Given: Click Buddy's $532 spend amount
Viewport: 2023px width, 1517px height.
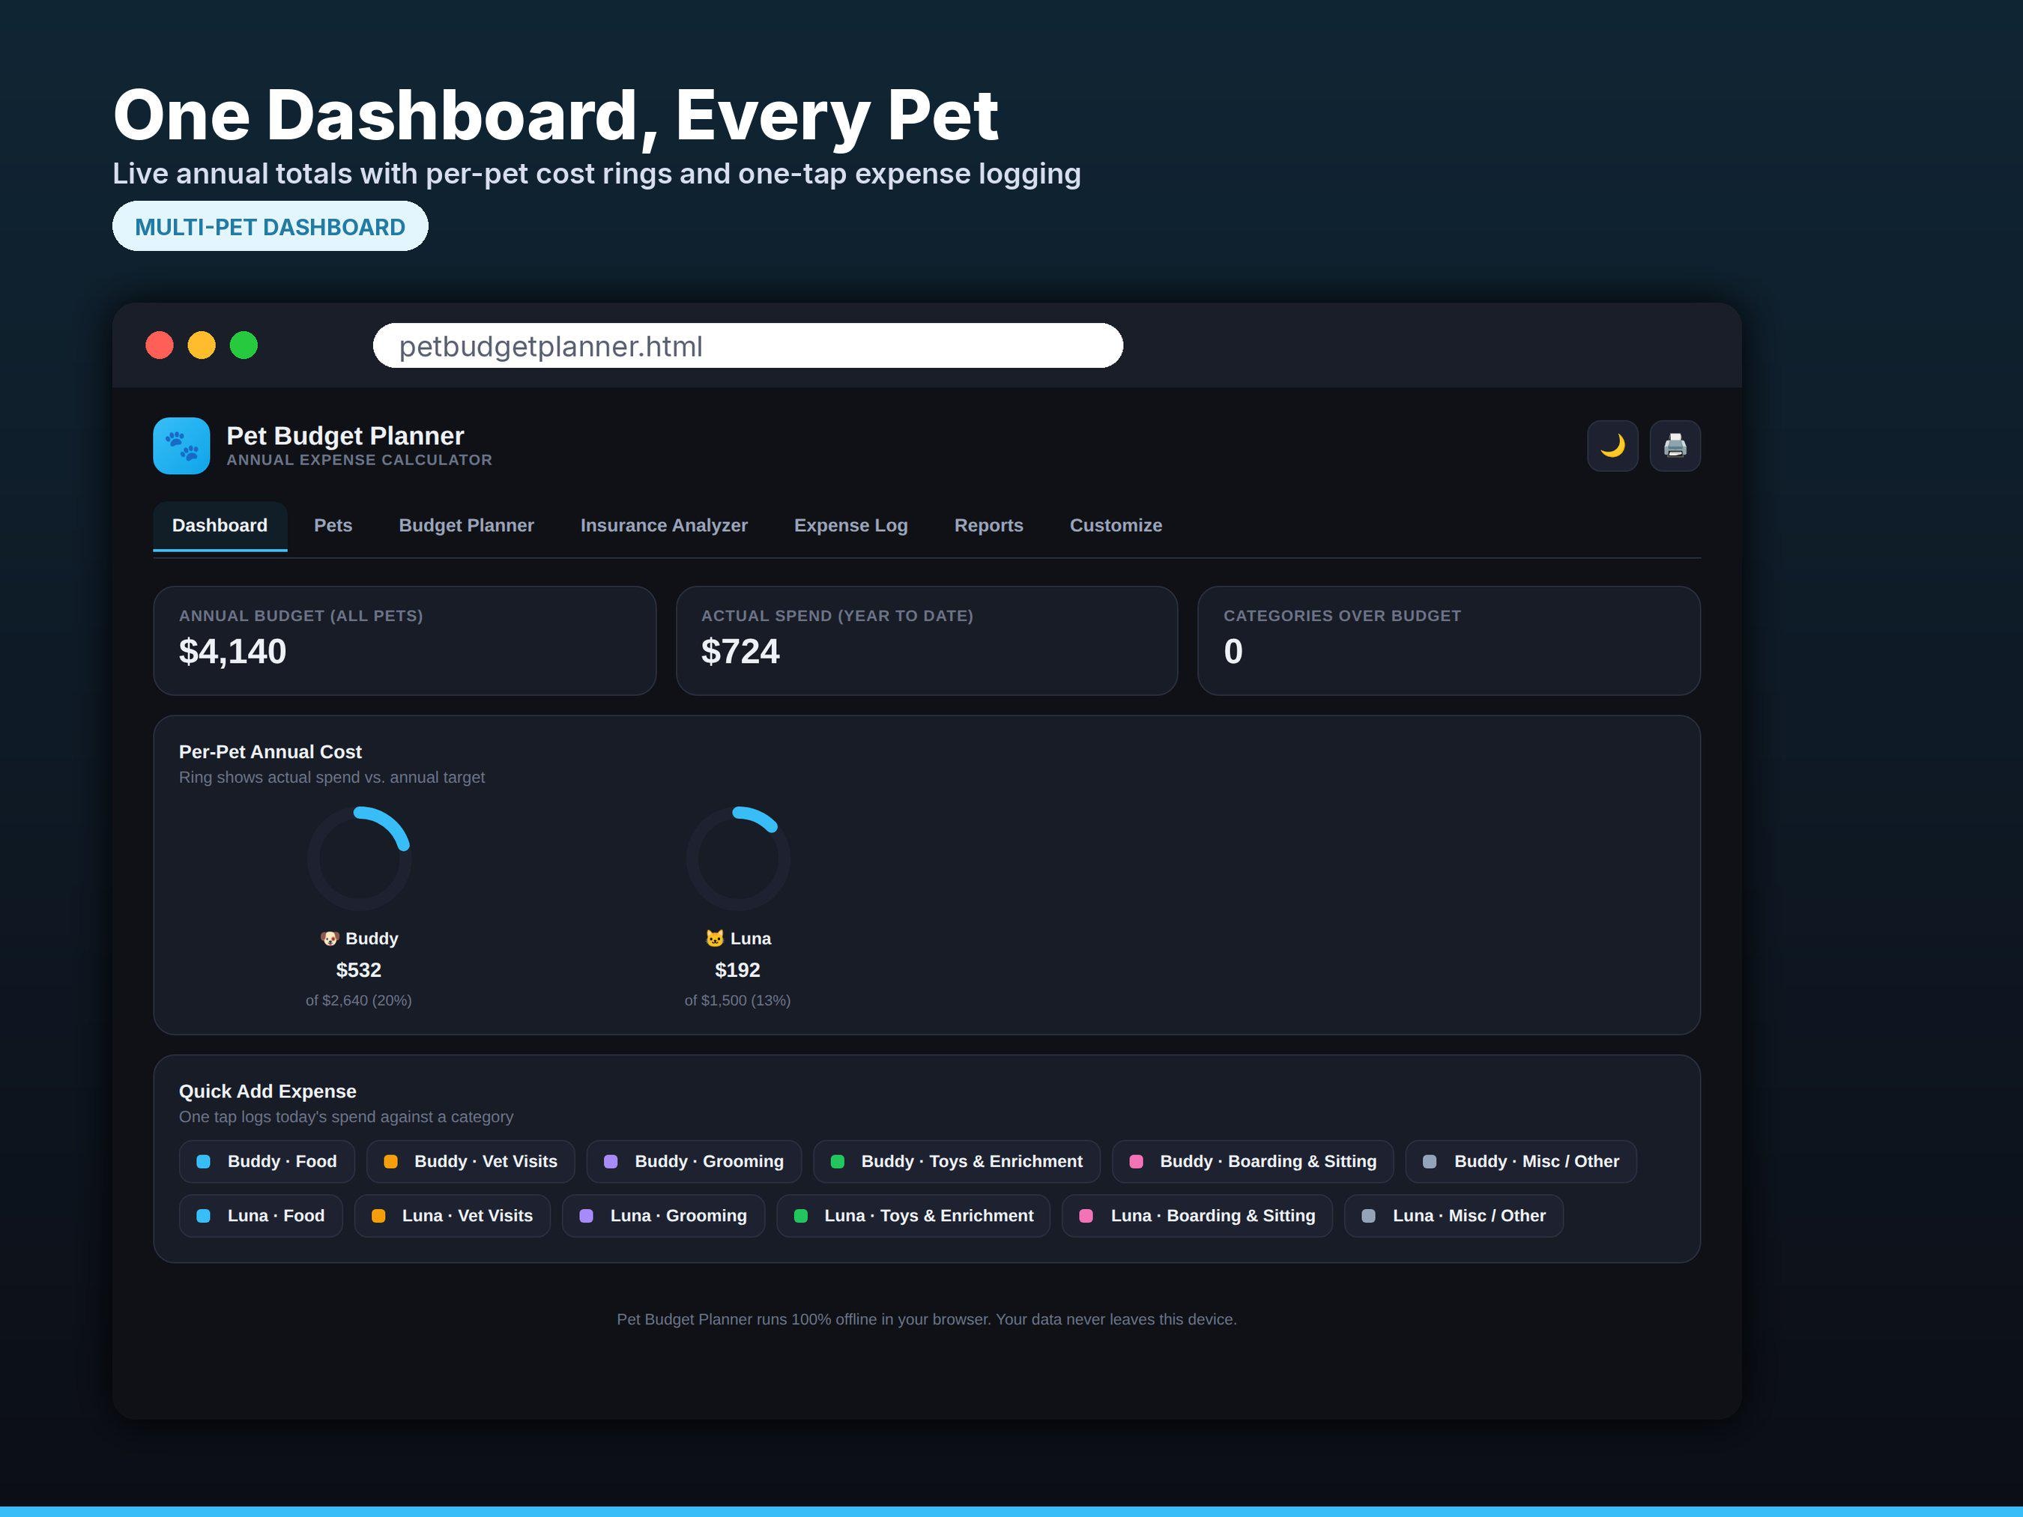Looking at the screenshot, I should coord(358,970).
